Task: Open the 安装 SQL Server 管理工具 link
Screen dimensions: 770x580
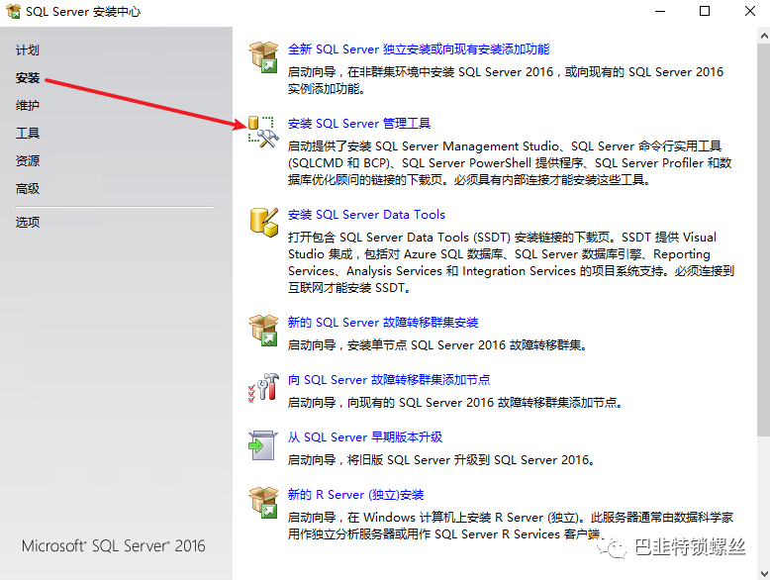Action: click(359, 124)
